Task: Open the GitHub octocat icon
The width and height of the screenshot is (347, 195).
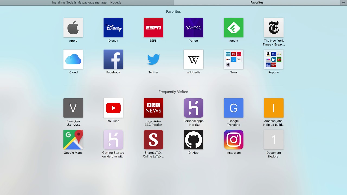Action: click(x=194, y=140)
